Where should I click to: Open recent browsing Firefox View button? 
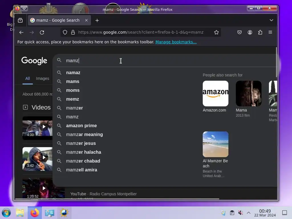point(20,20)
